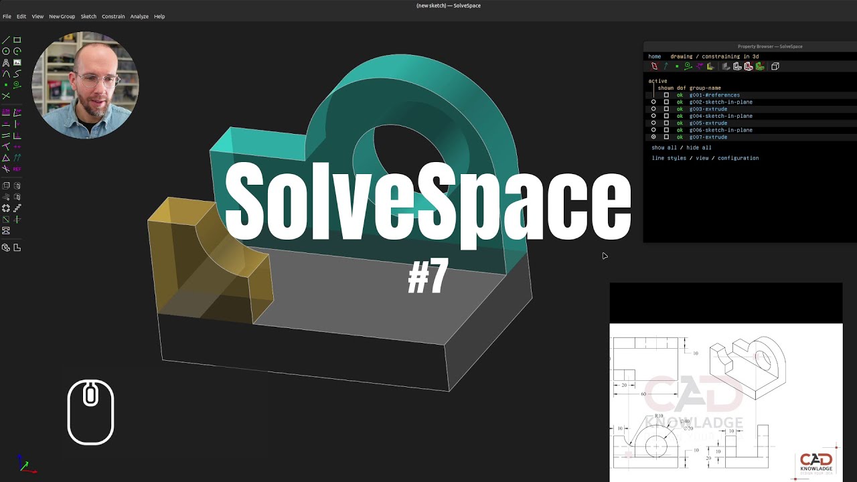Apply Horizontal constraint
Viewport: 857px width, 482px height.
coord(6,123)
